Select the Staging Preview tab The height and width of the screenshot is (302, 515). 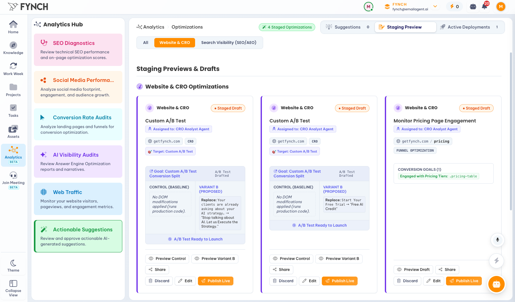pyautogui.click(x=405, y=27)
